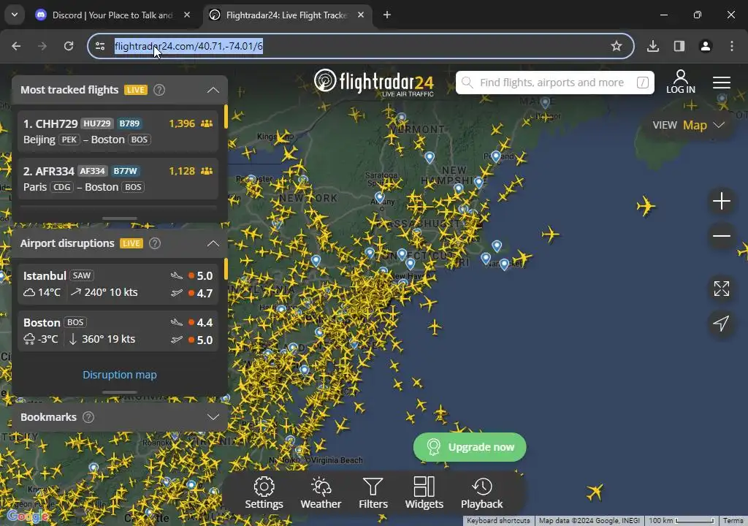This screenshot has width=748, height=526.
Task: Open the VIEW Map dropdown
Action: 689,125
